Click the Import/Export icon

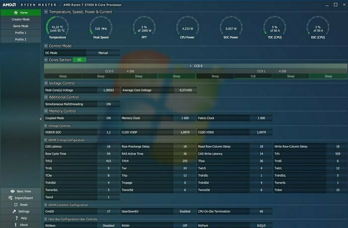tap(10, 198)
